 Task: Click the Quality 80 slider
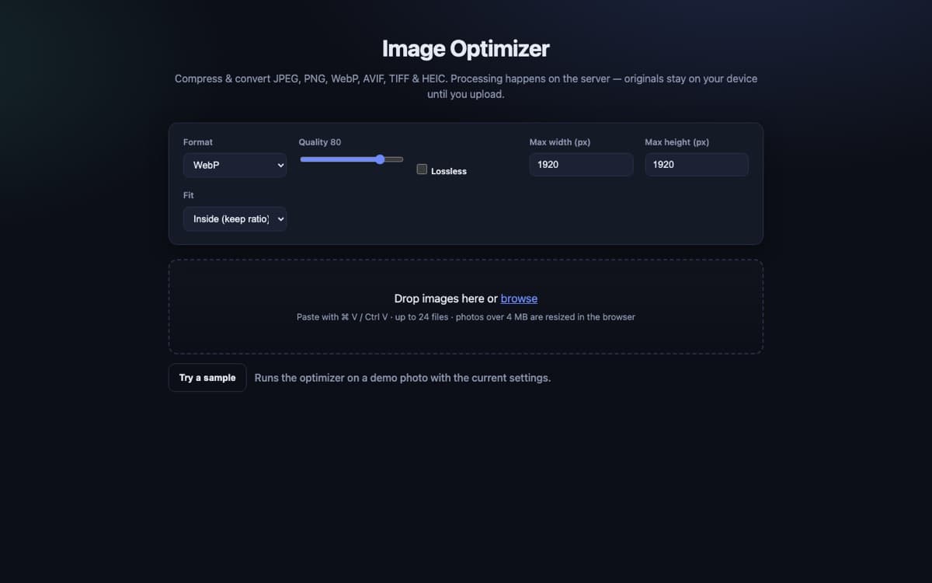tap(351, 159)
